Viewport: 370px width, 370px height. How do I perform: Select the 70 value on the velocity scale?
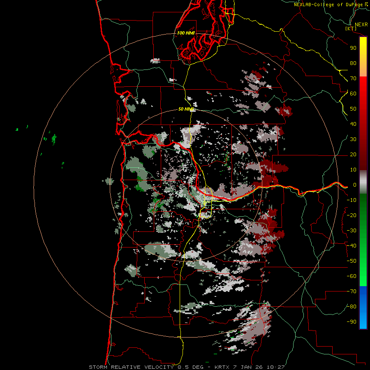tap(353, 79)
